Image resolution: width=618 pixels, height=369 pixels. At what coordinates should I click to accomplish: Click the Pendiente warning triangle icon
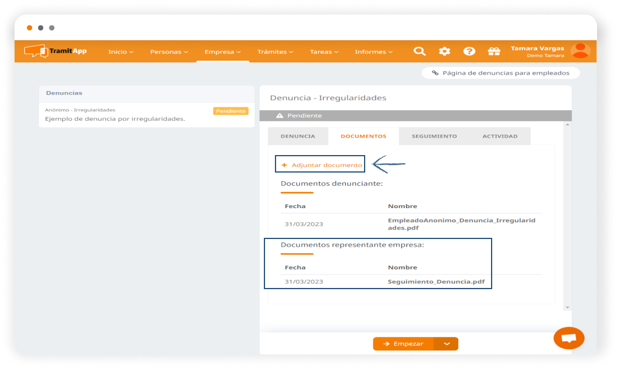(280, 115)
